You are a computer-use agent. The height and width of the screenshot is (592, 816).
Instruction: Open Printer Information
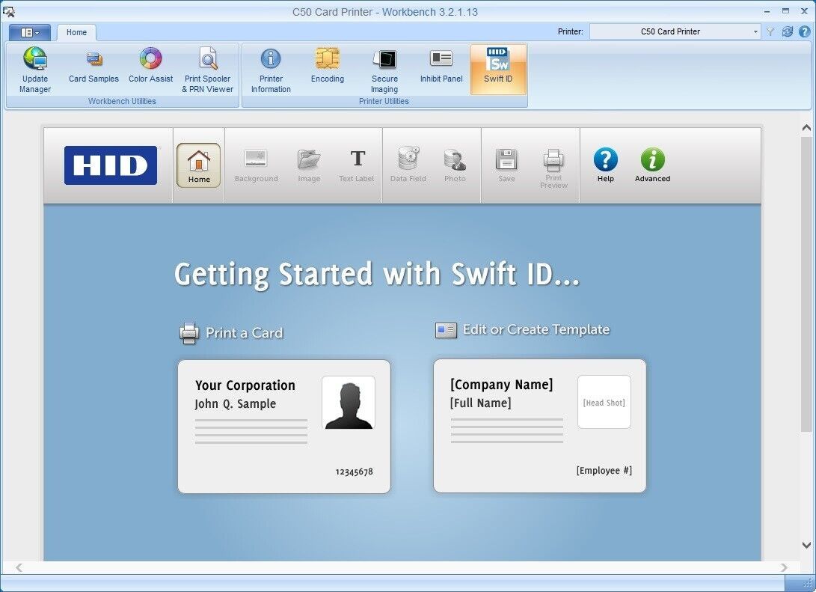point(271,70)
